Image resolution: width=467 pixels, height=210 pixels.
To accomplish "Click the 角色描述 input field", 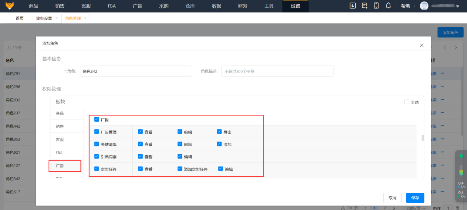I will pyautogui.click(x=277, y=71).
